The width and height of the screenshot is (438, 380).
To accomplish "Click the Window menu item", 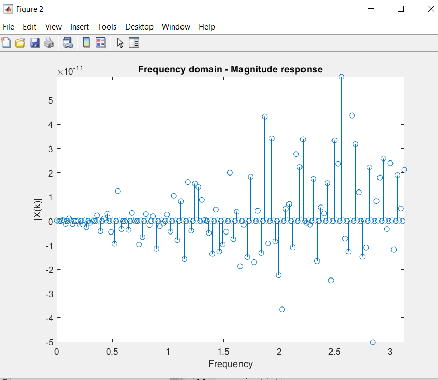I will pyautogui.click(x=176, y=27).
